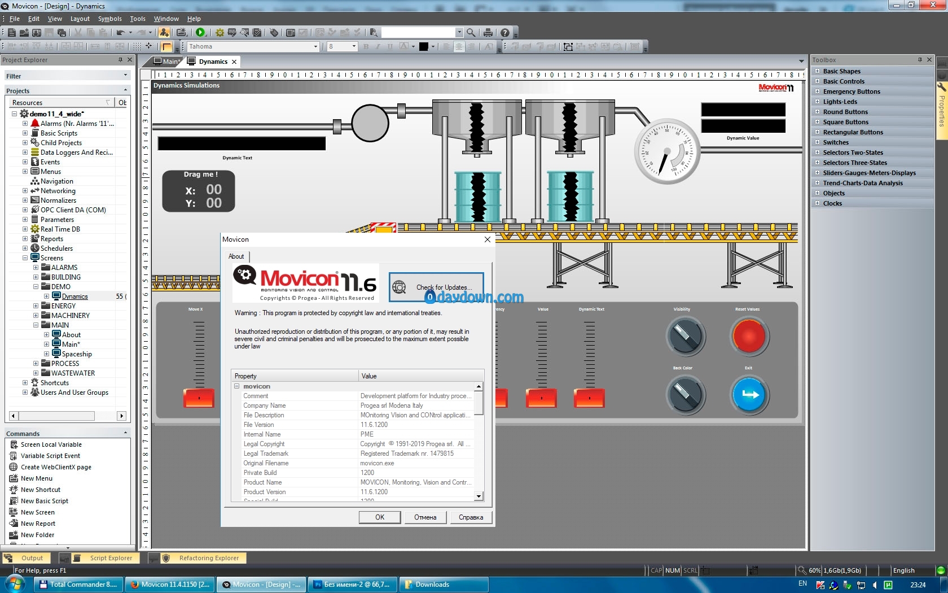Viewport: 948px width, 593px height.
Task: Open the Symbols menu
Action: pos(109,19)
